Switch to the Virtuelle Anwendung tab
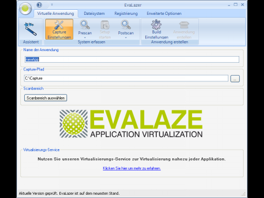The height and width of the screenshot is (198, 264). (56, 14)
